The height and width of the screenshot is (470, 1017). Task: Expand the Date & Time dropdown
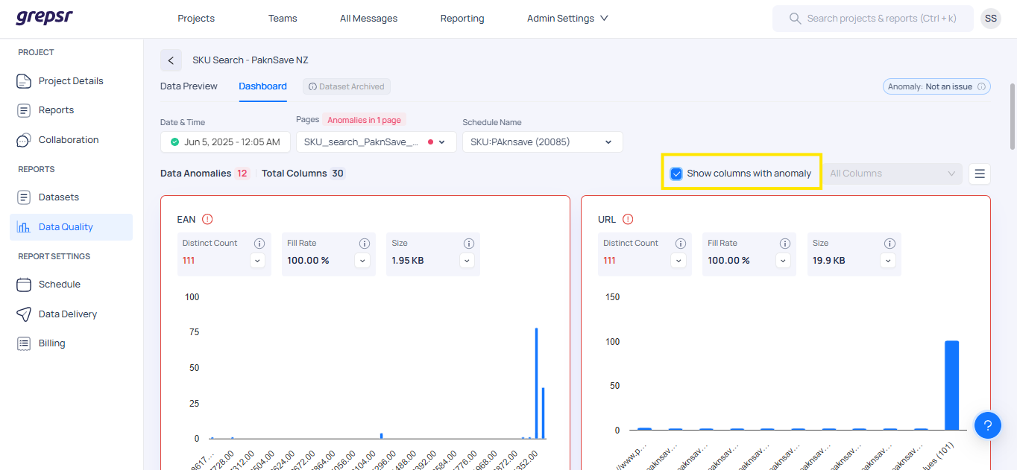[224, 142]
